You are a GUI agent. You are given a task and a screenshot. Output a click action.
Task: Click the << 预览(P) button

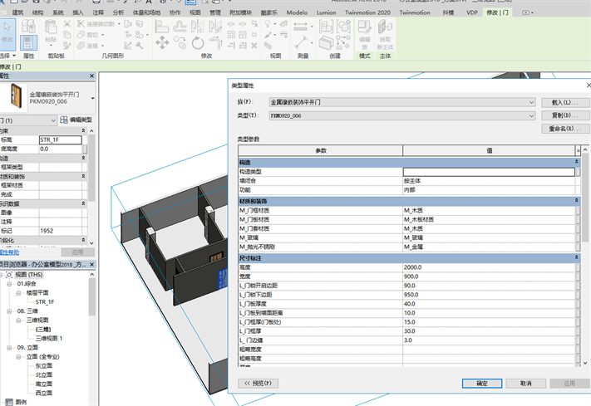click(259, 383)
